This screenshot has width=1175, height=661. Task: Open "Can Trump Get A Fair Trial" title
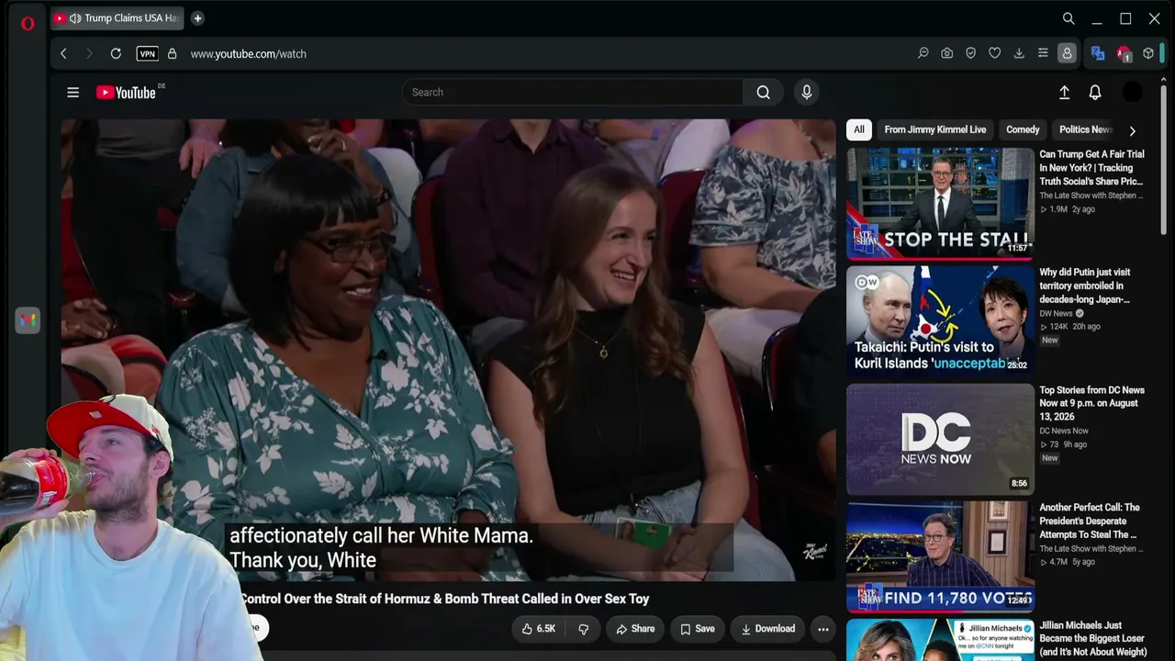[x=1092, y=168]
